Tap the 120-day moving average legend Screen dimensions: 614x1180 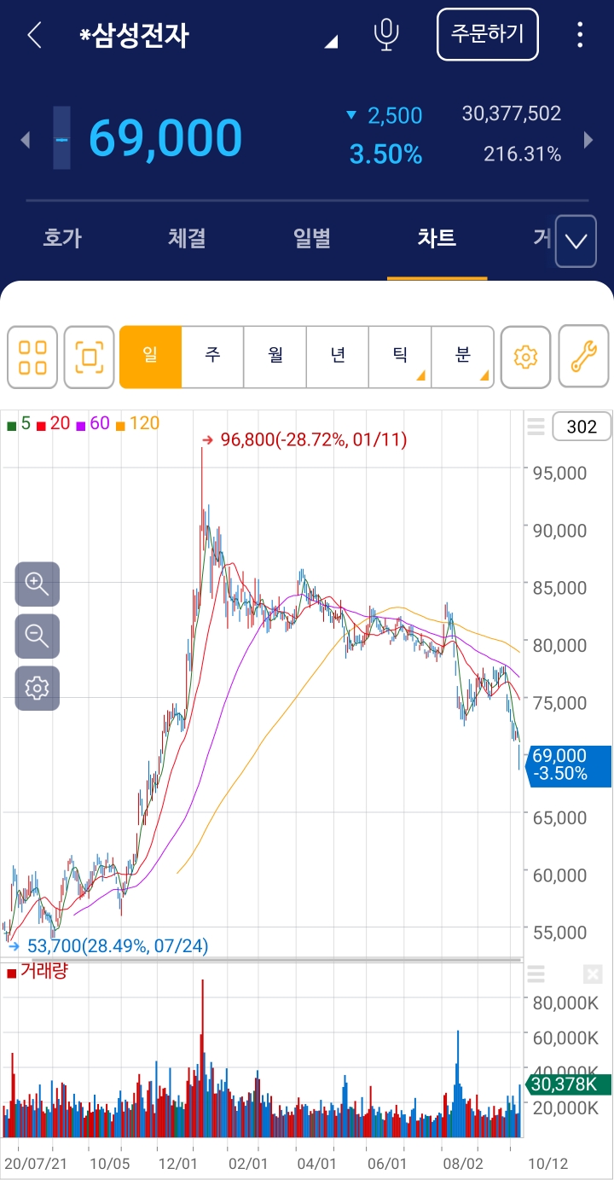click(x=137, y=423)
